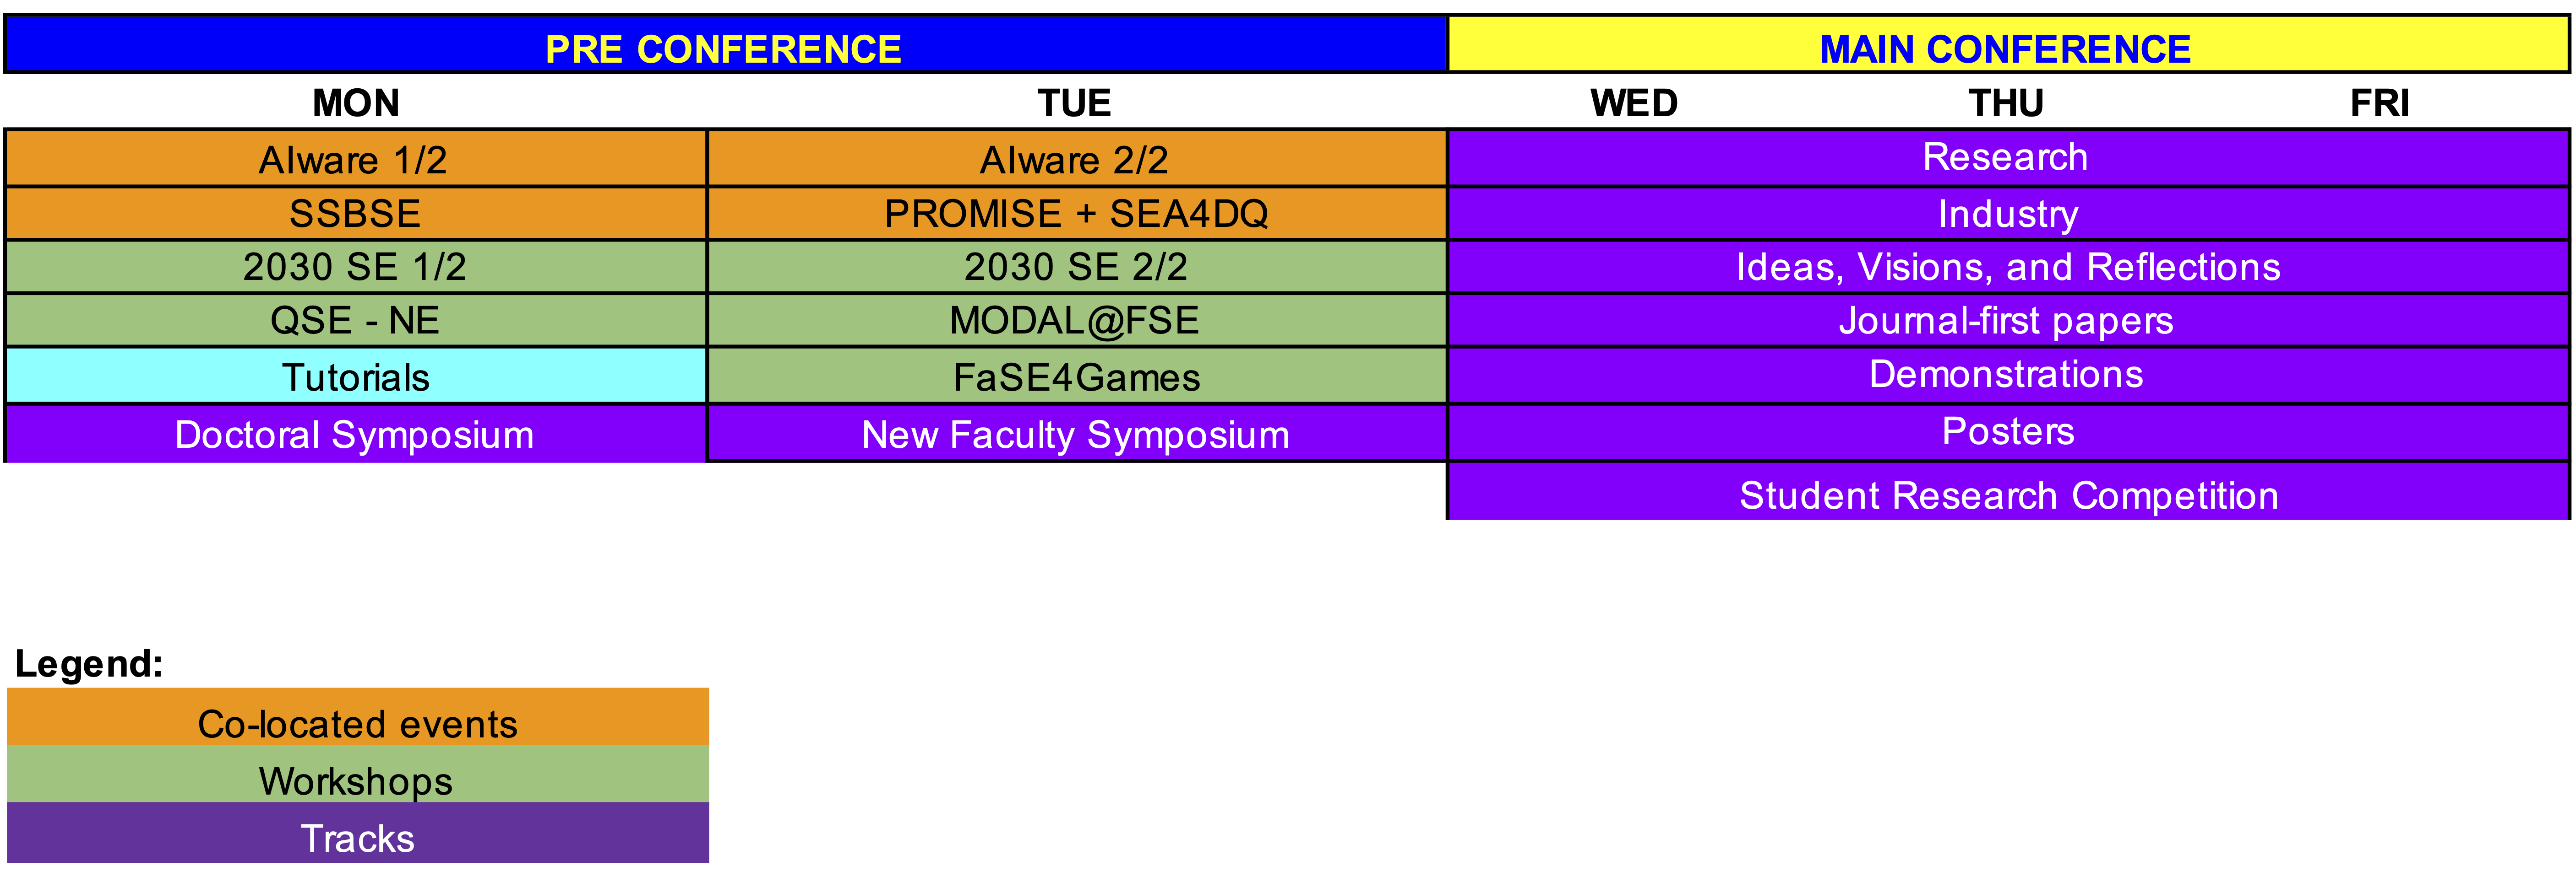Select the AIware 1/2 Monday cell

[356, 159]
